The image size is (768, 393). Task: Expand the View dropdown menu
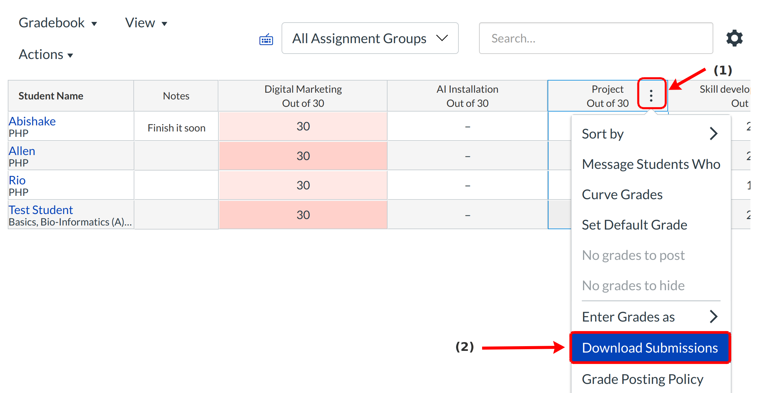[146, 23]
